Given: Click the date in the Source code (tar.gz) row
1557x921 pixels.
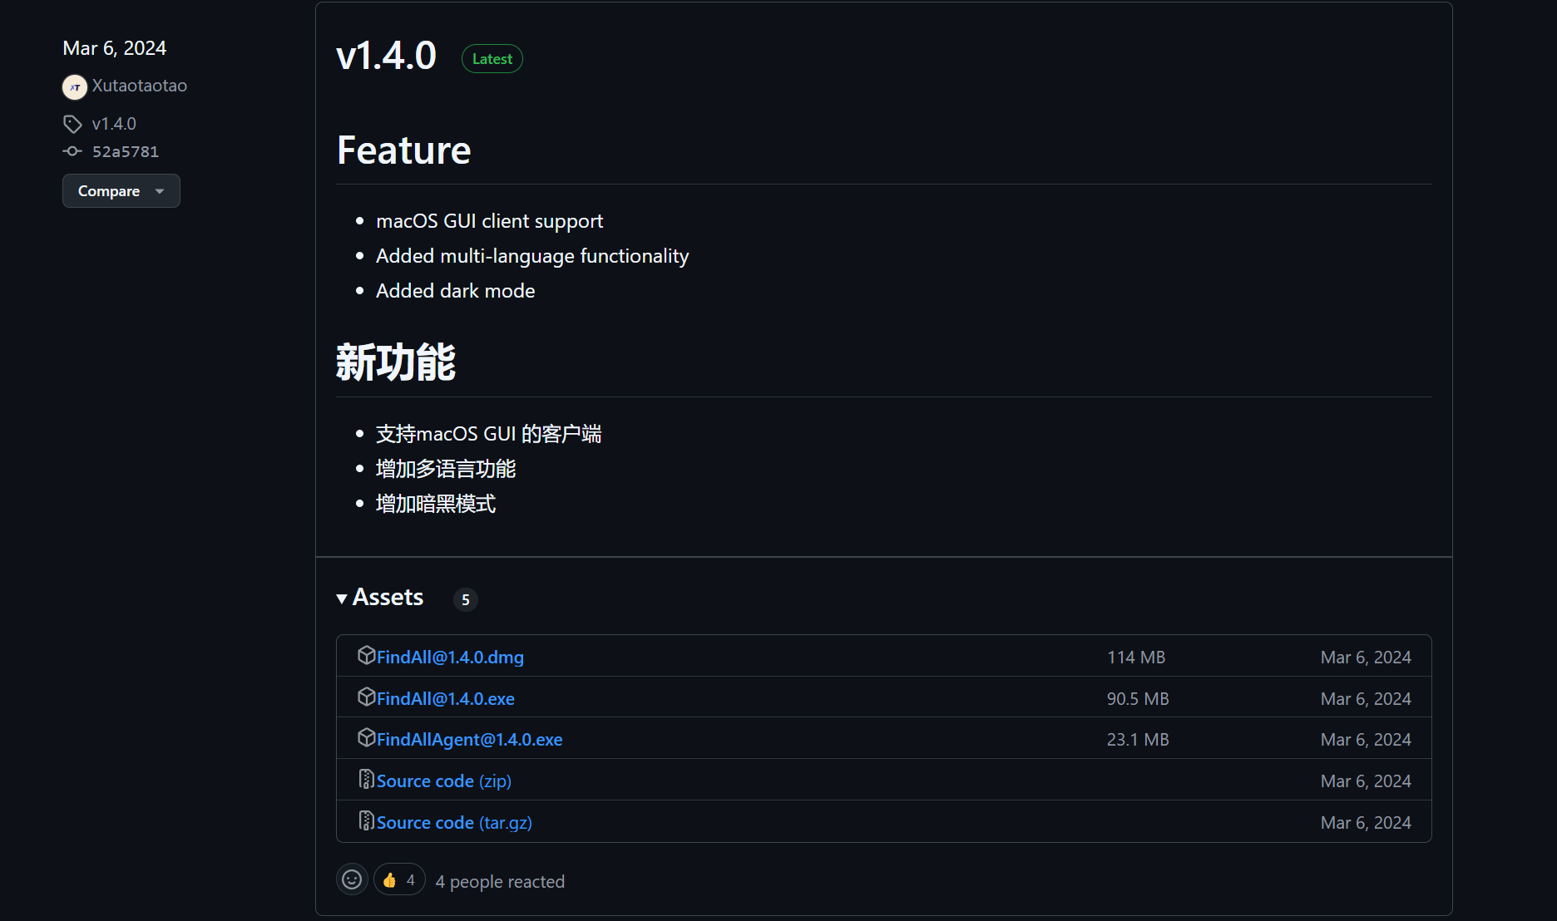Looking at the screenshot, I should [1366, 823].
